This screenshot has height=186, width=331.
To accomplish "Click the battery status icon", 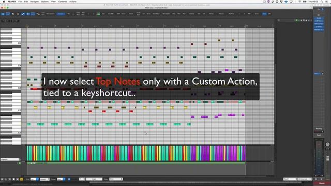I will point(305,2).
